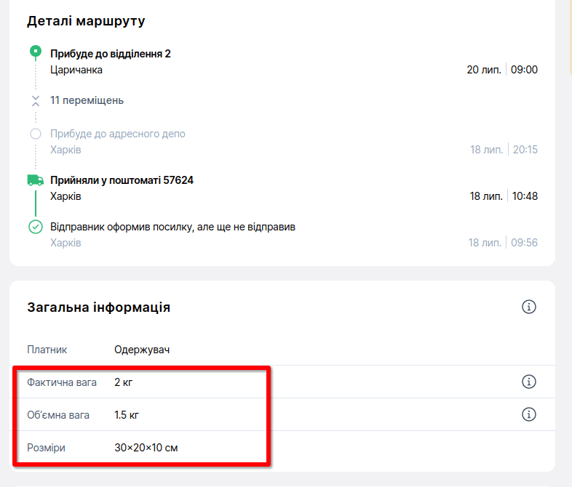Click the empty circle route marker
Viewport: 572px width, 487px height.
pos(36,134)
